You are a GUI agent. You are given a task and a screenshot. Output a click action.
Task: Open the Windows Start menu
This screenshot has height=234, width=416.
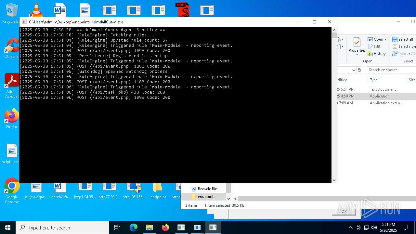(8, 227)
